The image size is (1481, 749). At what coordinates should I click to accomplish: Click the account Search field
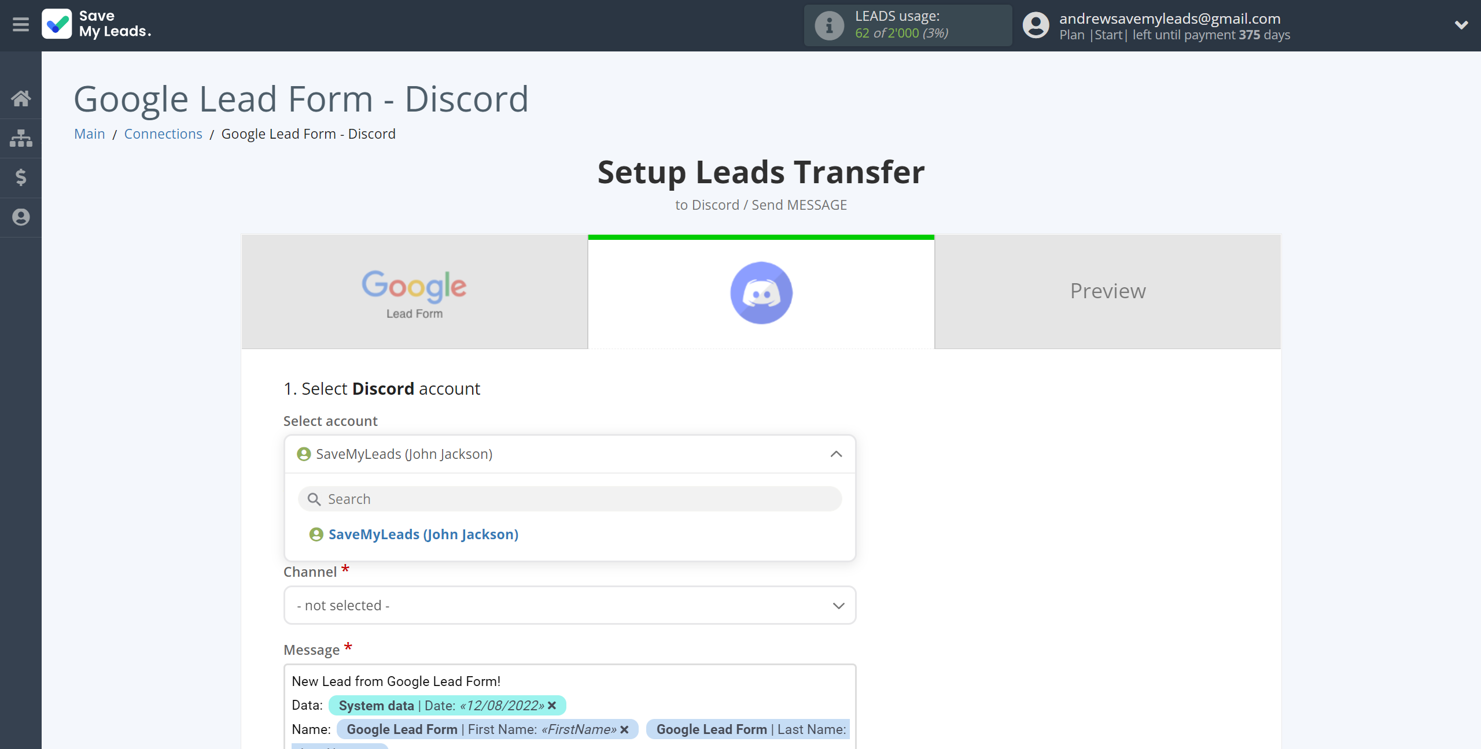point(570,499)
